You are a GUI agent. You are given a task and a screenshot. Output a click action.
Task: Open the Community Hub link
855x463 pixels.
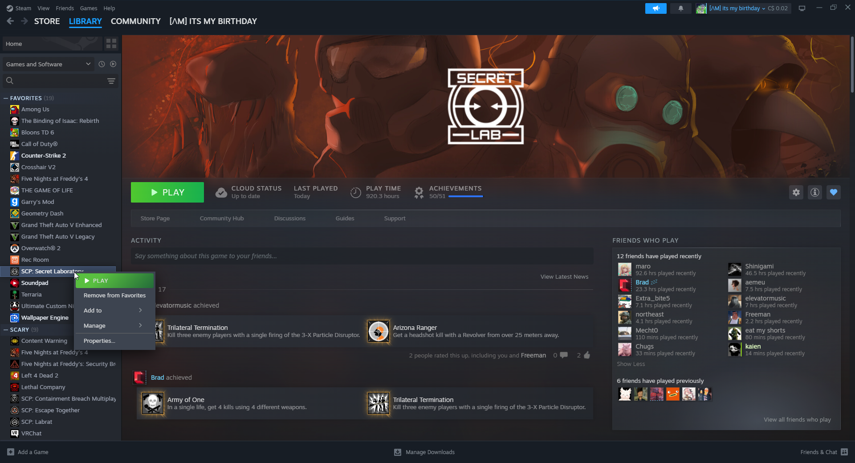pyautogui.click(x=222, y=219)
